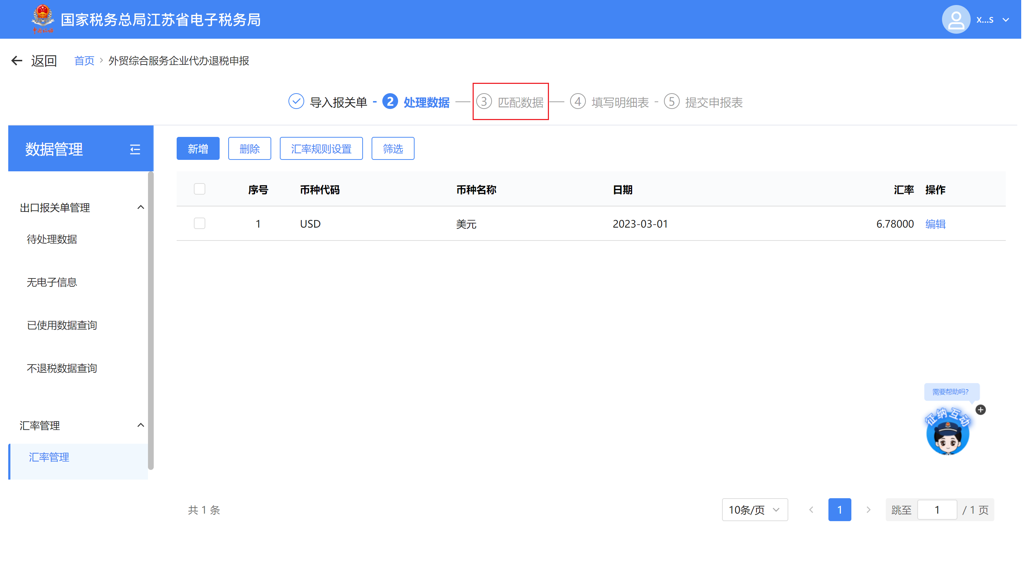1023x581 pixels.
Task: Click the back arrow icon
Action: tap(16, 61)
